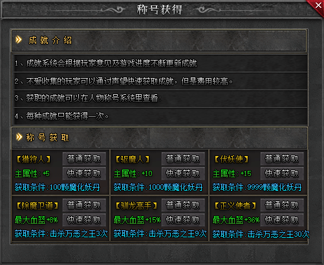Image resolution: width=324 pixels, height=265 pixels.
Task: Click 快速获取 for 伏妖使 title
Action: tap(282, 173)
